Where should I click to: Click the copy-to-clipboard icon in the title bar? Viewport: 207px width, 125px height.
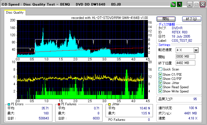pyautogui.click(x=173, y=4)
